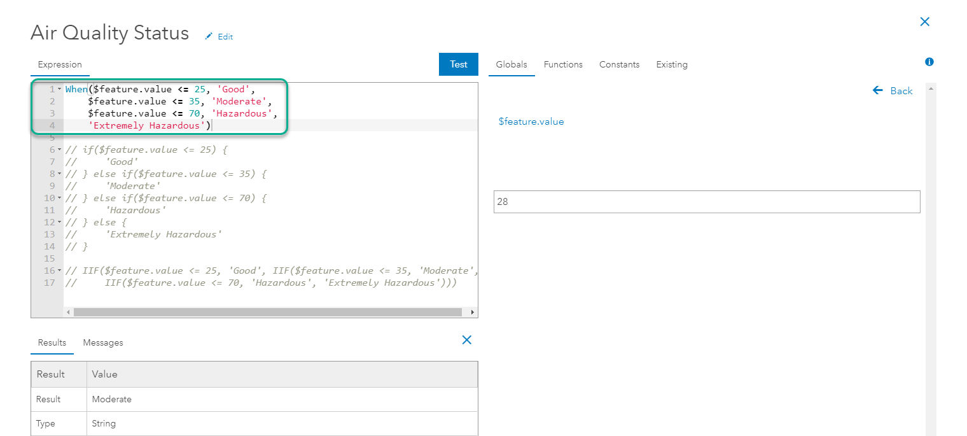
Task: Open the Existing tab
Action: 672,64
